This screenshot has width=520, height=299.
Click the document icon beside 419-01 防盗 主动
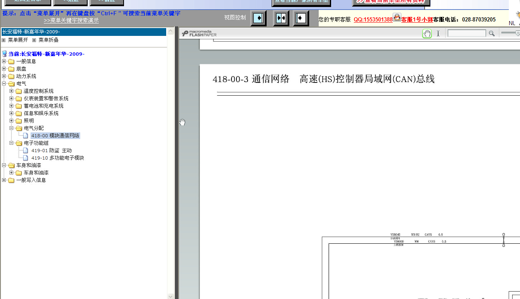pyautogui.click(x=26, y=151)
